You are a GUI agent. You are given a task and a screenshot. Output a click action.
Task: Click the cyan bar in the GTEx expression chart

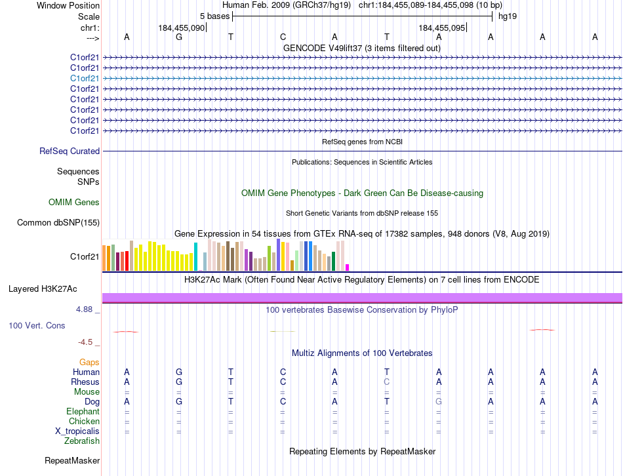pyautogui.click(x=195, y=256)
